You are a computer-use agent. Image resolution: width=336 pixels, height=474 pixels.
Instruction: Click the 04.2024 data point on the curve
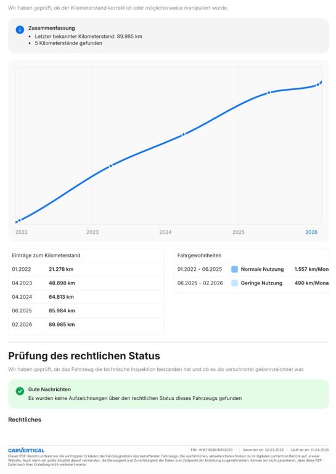click(x=183, y=134)
